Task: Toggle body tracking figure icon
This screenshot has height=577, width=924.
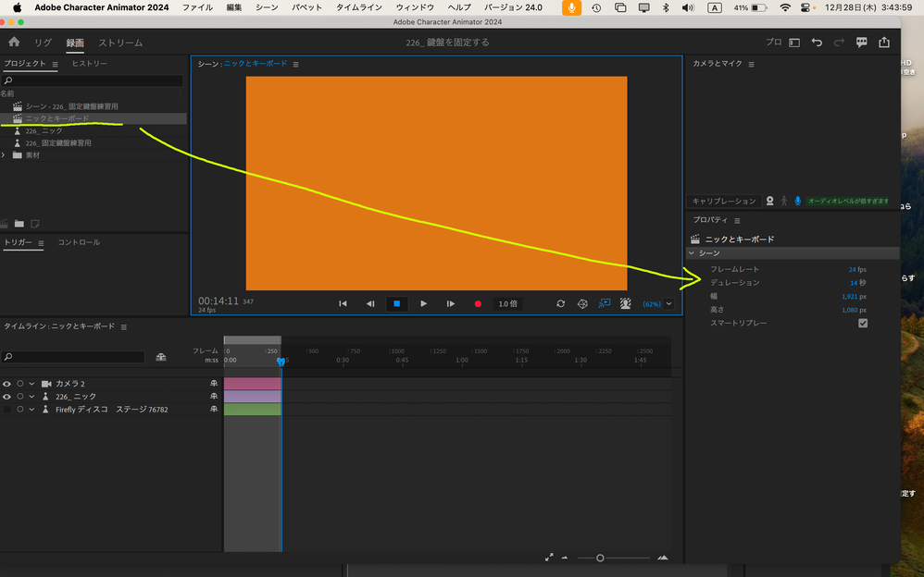Action: click(x=784, y=201)
